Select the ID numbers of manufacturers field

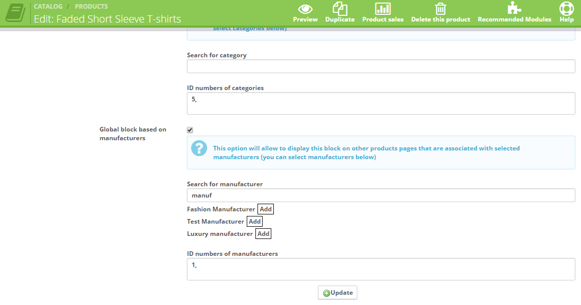point(380,268)
